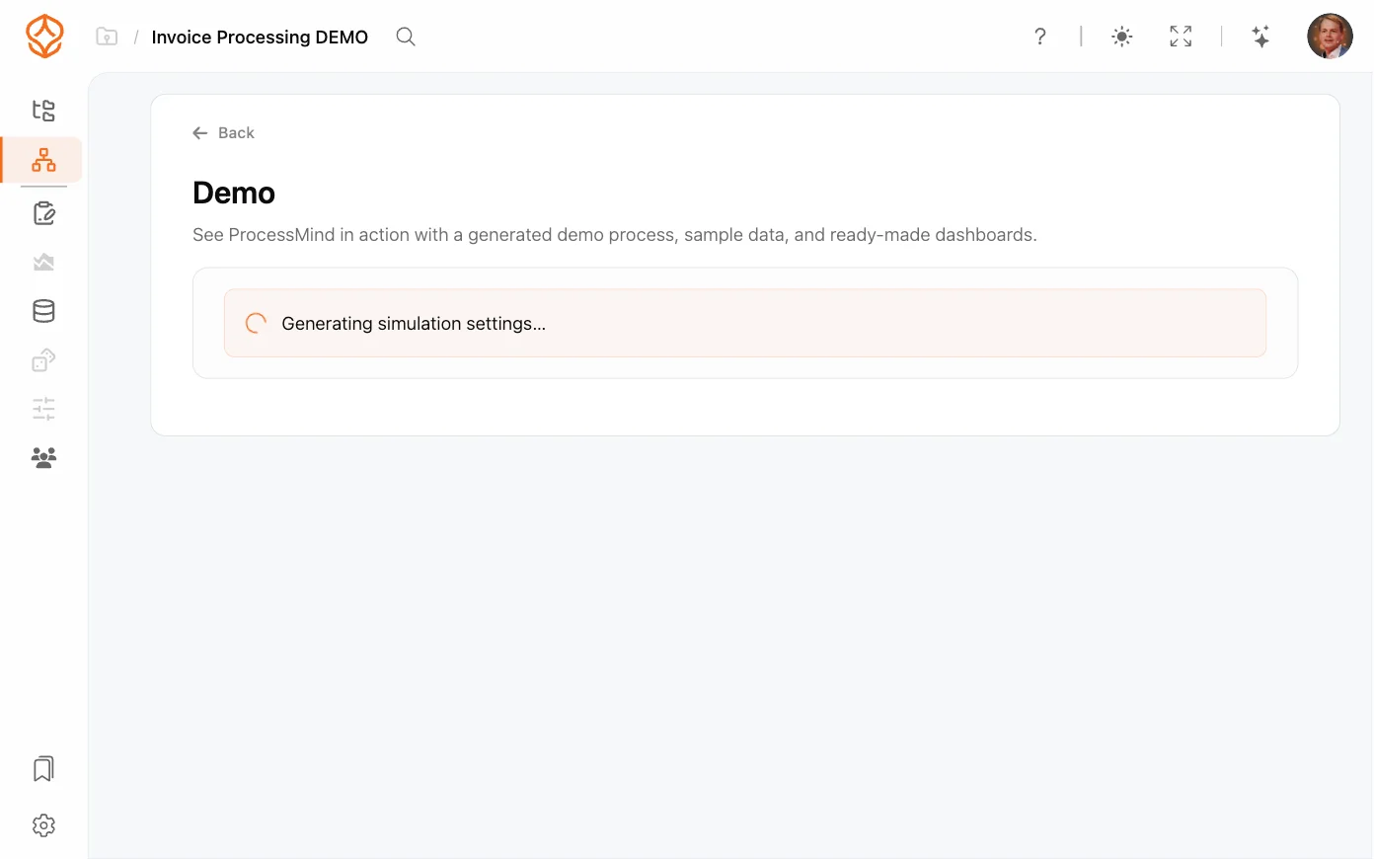Open the dashboards chart sidebar icon
Image resolution: width=1374 pixels, height=859 pixels.
pyautogui.click(x=43, y=263)
